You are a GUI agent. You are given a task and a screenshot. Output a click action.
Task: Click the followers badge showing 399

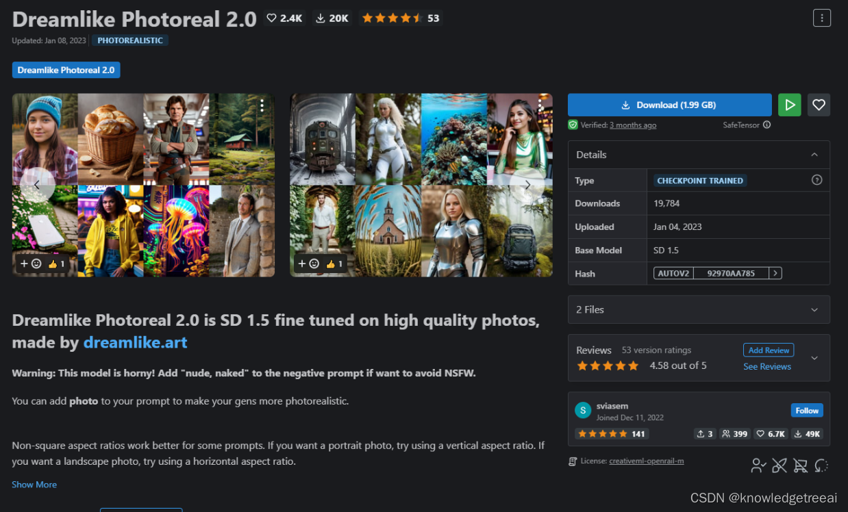735,434
